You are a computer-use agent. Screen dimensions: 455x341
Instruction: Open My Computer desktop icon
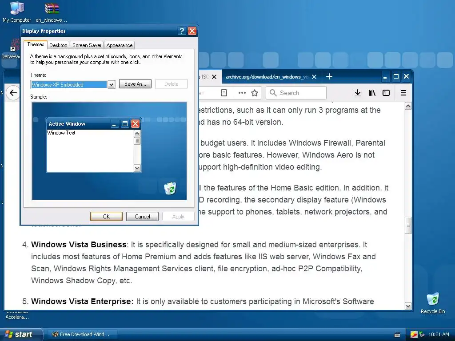pos(17,12)
